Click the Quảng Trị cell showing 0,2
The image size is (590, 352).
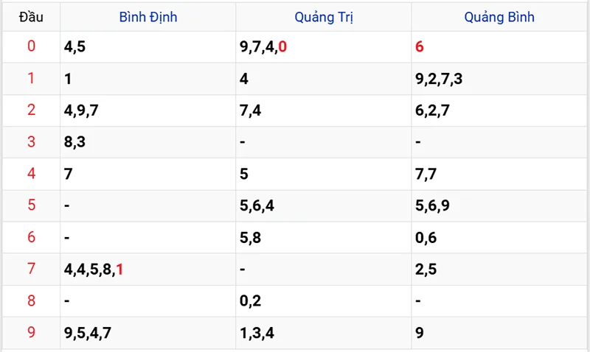pos(250,301)
